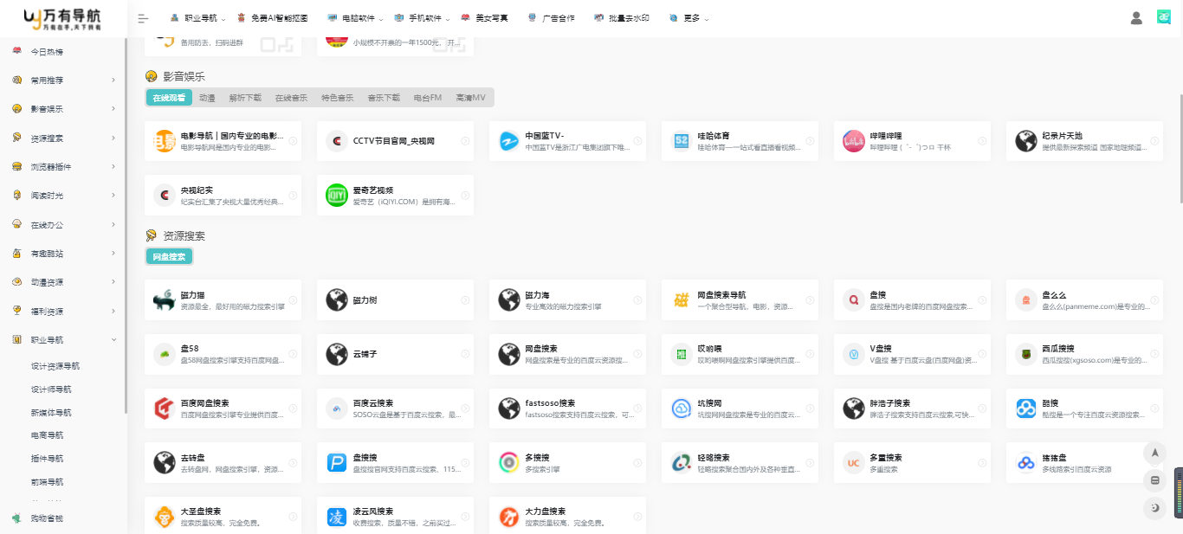Click the 盘搜搜 blue P icon
Screen dimensions: 1183x534
point(337,463)
